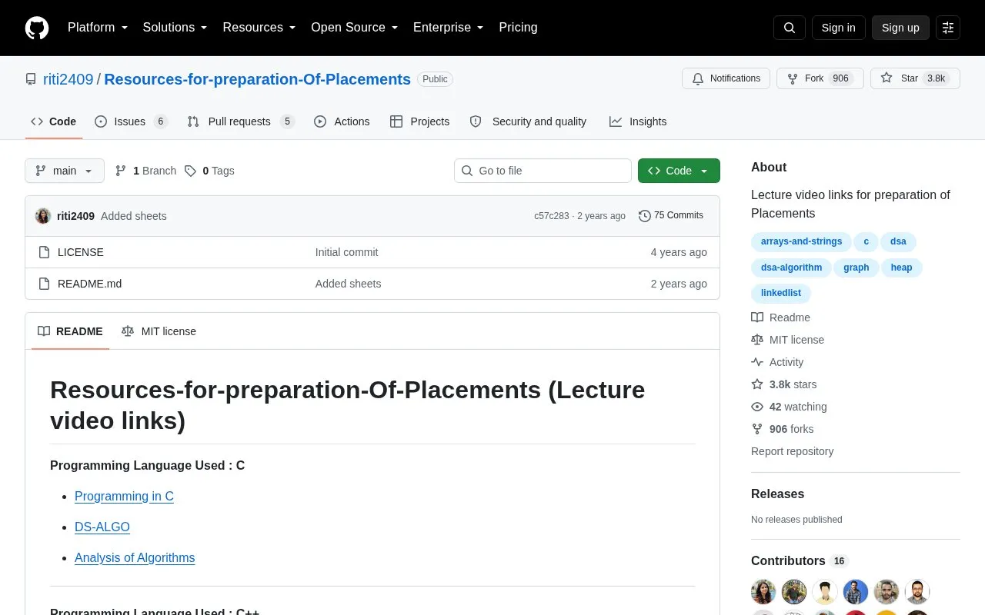
Task: Open the main branch selector dropdown
Action: pos(65,171)
